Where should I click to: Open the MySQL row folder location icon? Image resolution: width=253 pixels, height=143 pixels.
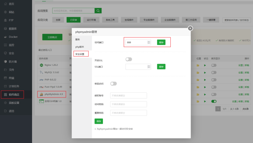click(198, 73)
